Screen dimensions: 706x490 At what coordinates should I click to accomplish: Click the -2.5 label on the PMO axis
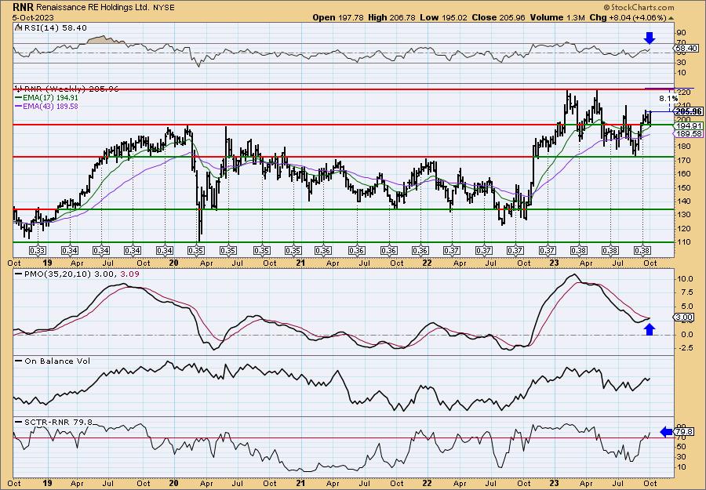click(x=686, y=348)
